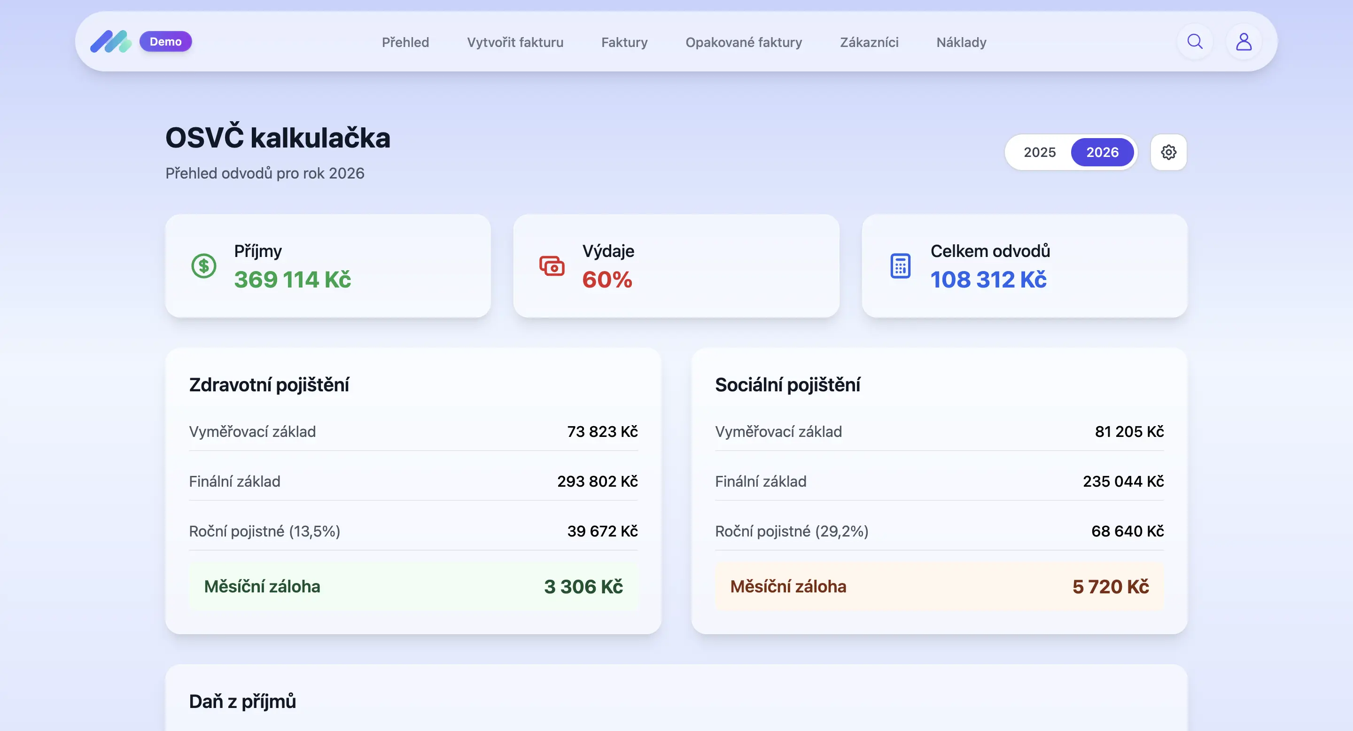
Task: Open Náklady in navigation
Action: tap(961, 42)
